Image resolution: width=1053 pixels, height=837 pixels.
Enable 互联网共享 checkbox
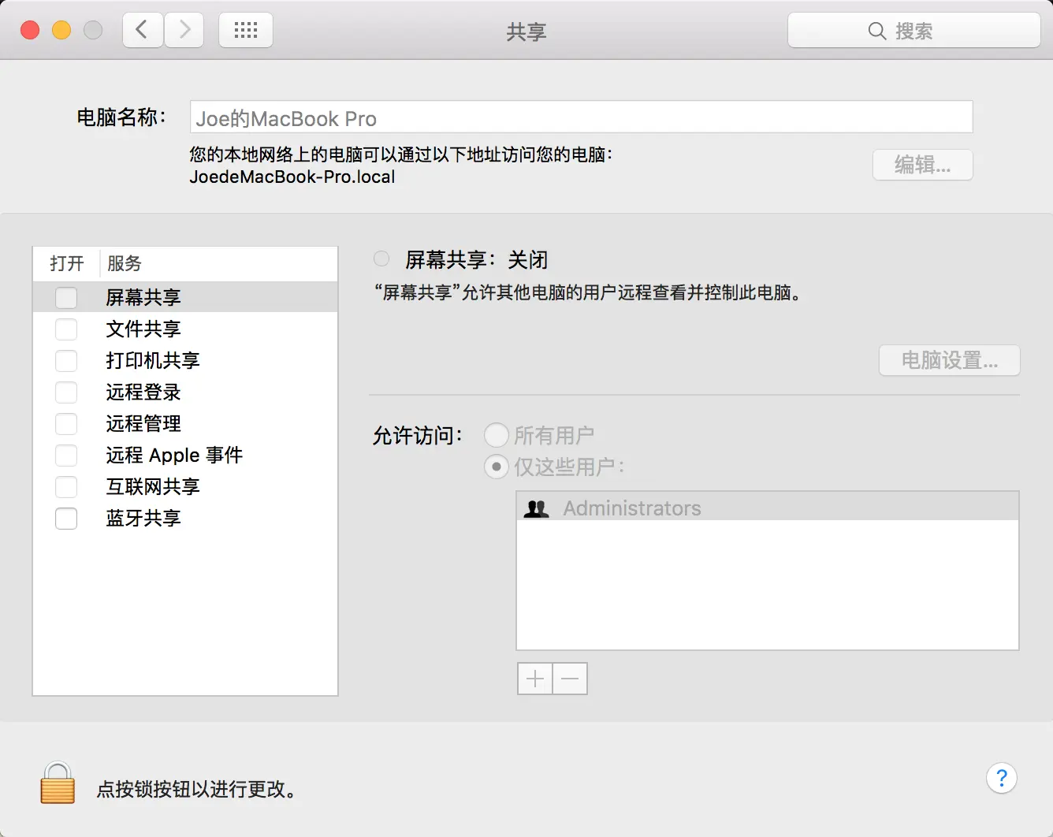point(66,486)
